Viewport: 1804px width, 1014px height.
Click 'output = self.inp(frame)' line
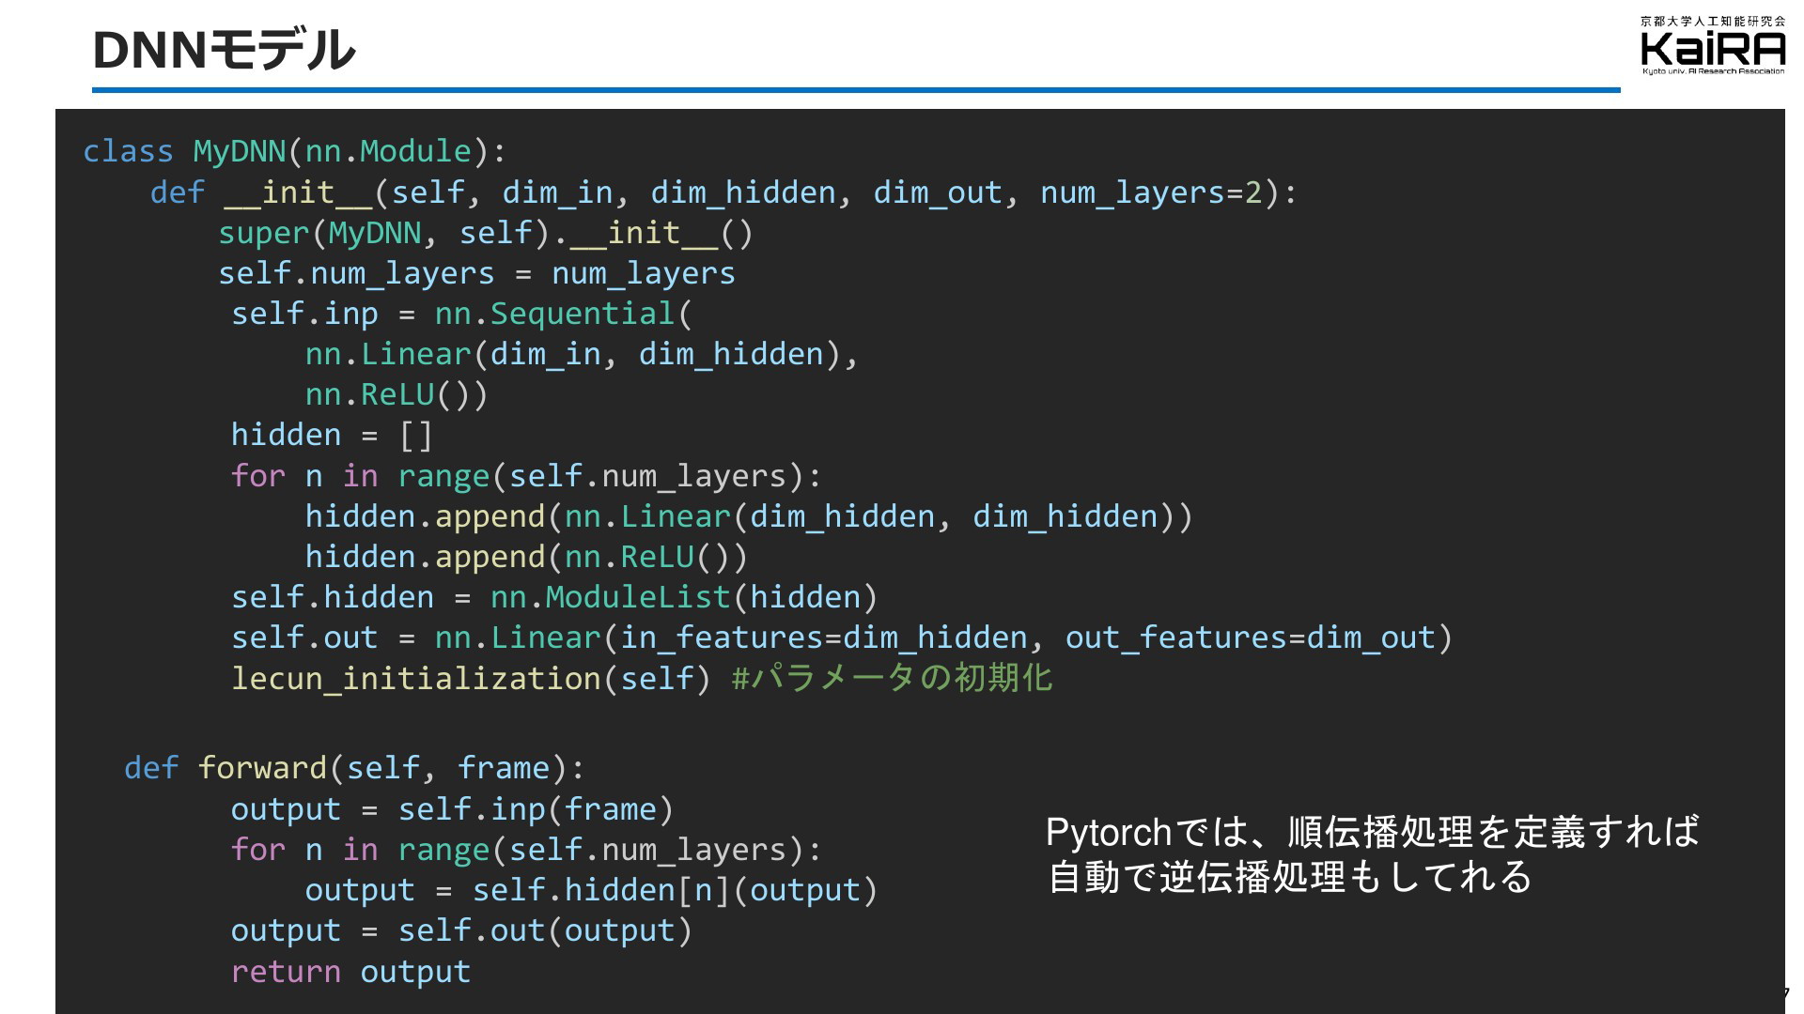click(x=452, y=809)
